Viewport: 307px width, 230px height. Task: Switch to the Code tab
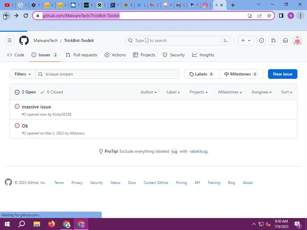point(16,55)
